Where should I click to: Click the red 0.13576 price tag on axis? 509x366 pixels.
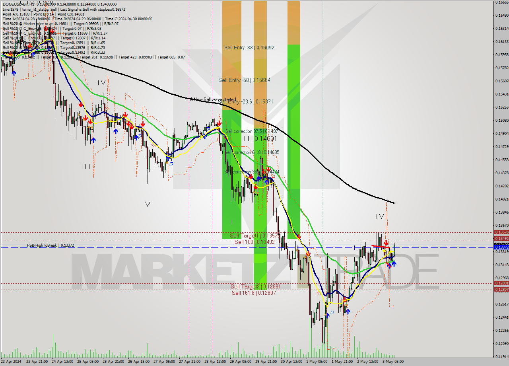(x=501, y=232)
